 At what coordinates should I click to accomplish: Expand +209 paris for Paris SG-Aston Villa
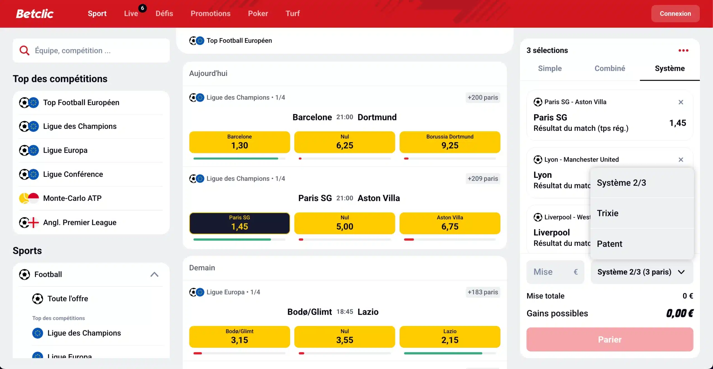483,179
